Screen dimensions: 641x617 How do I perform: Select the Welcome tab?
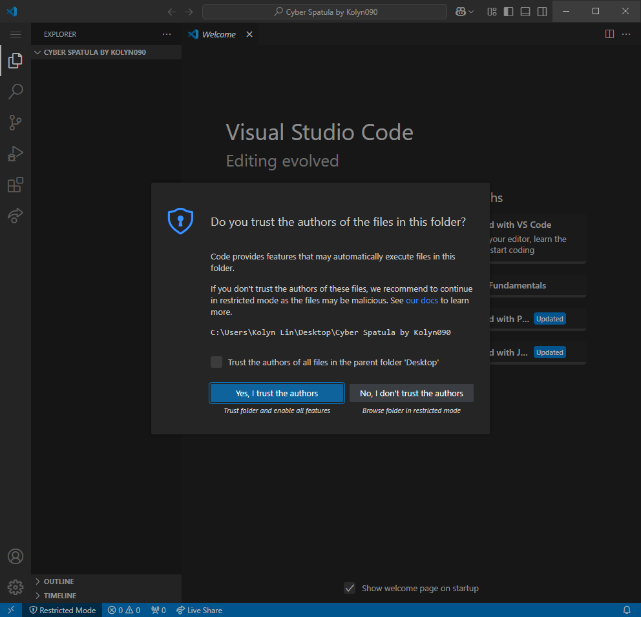(218, 34)
